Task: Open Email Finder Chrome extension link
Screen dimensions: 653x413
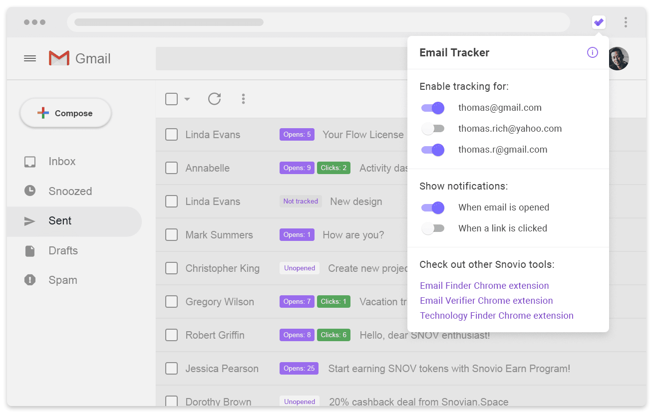Action: (484, 286)
